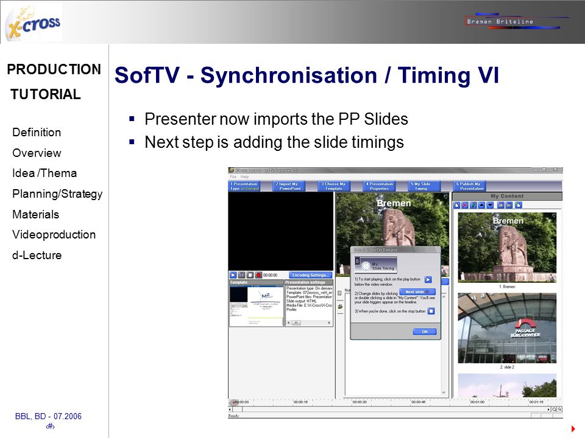Select the 'slide 2' Passage Bürgerweide thumbnail

pos(507,328)
